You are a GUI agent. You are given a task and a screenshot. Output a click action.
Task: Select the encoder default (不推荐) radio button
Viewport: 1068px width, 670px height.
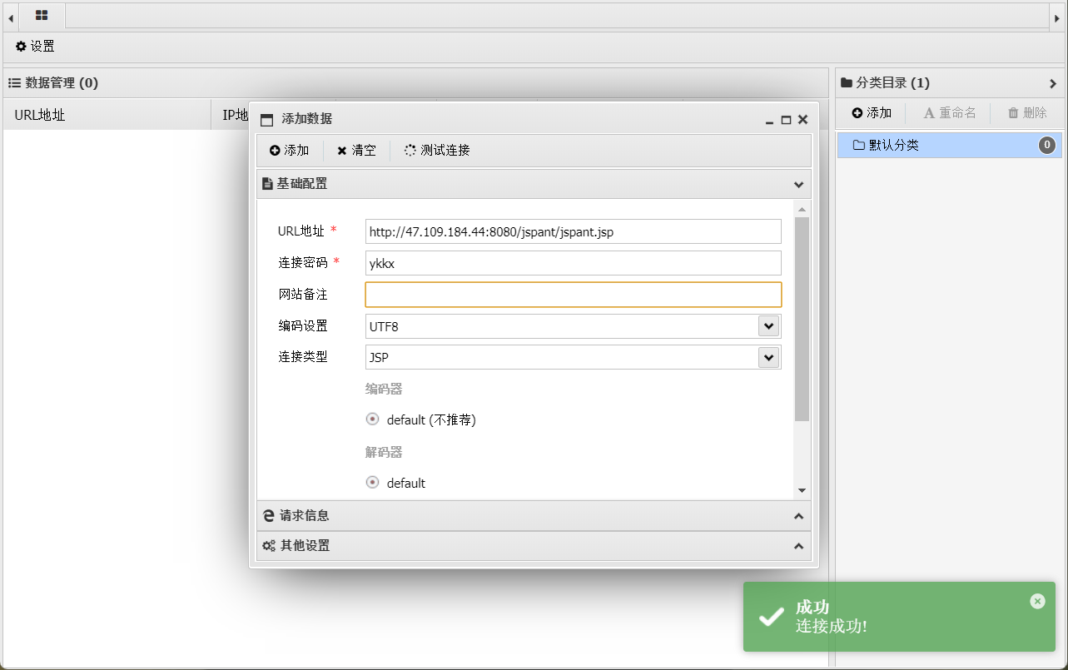pos(373,419)
